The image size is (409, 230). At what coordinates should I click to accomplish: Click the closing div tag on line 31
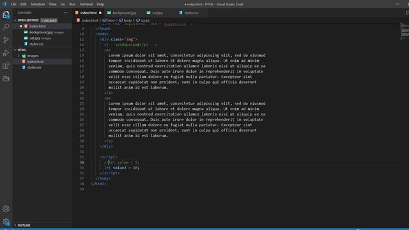click(107, 146)
